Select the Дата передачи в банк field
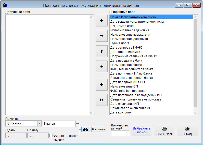The width and height of the screenshot is (204, 145). (x=151, y=61)
